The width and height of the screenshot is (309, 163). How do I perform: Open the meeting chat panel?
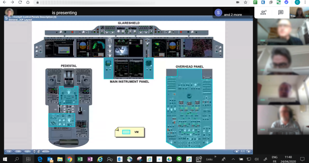280,13
